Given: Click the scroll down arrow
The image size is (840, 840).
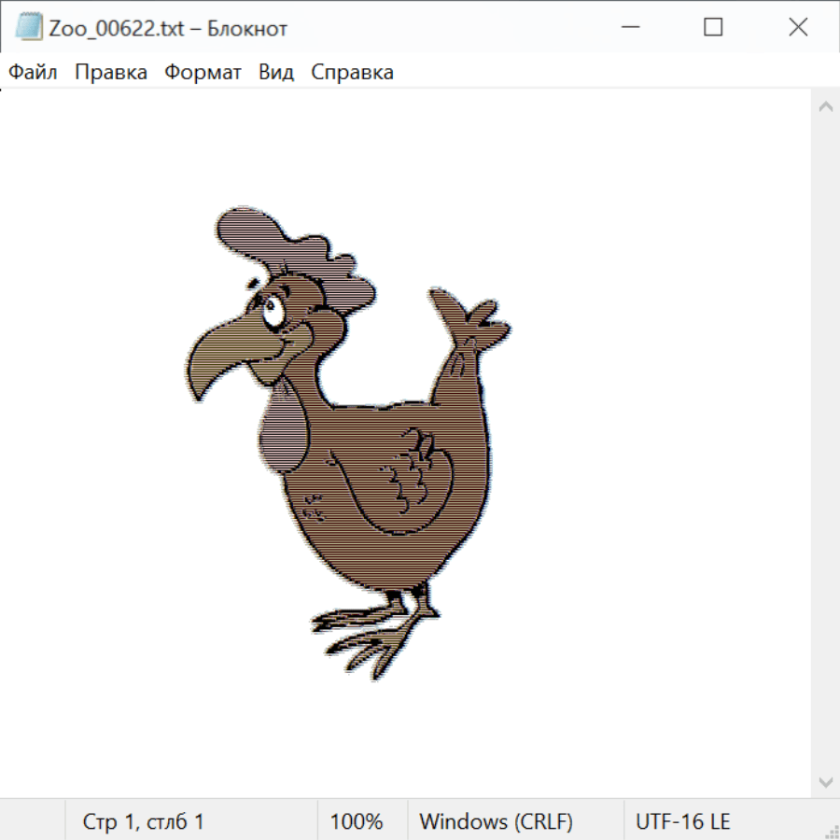Looking at the screenshot, I should [x=825, y=781].
